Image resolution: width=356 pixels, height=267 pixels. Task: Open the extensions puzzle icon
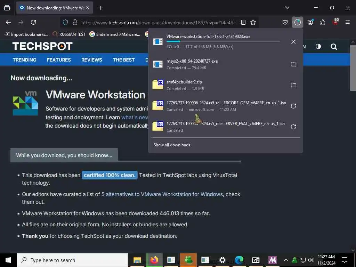(x=323, y=22)
